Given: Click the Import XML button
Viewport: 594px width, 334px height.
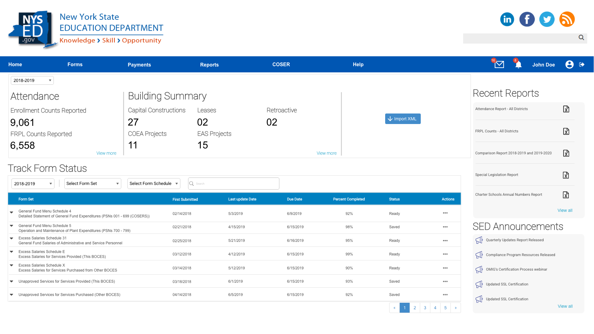Looking at the screenshot, I should coord(402,119).
